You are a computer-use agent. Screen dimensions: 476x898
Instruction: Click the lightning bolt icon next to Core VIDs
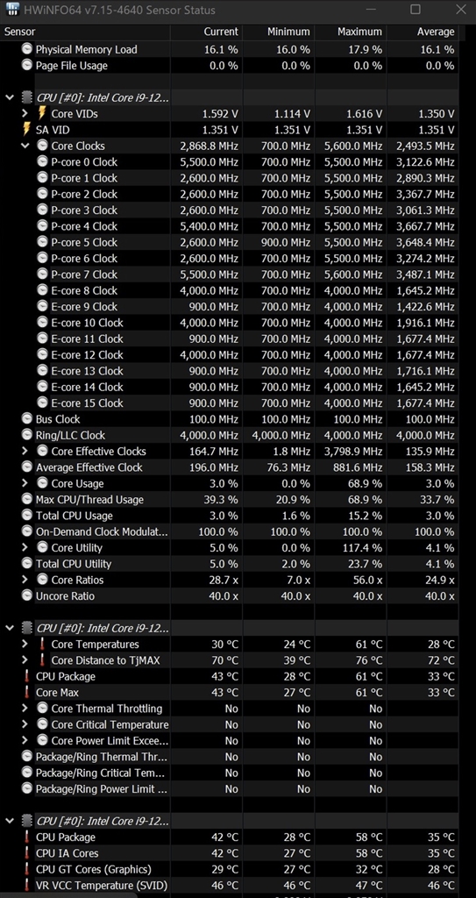click(x=42, y=113)
